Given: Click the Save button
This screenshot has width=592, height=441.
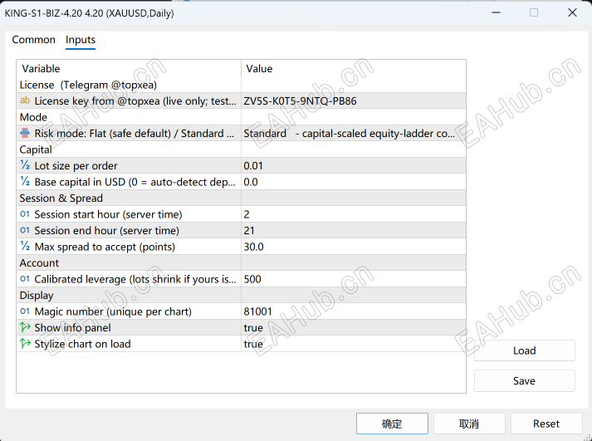Looking at the screenshot, I should (x=525, y=380).
